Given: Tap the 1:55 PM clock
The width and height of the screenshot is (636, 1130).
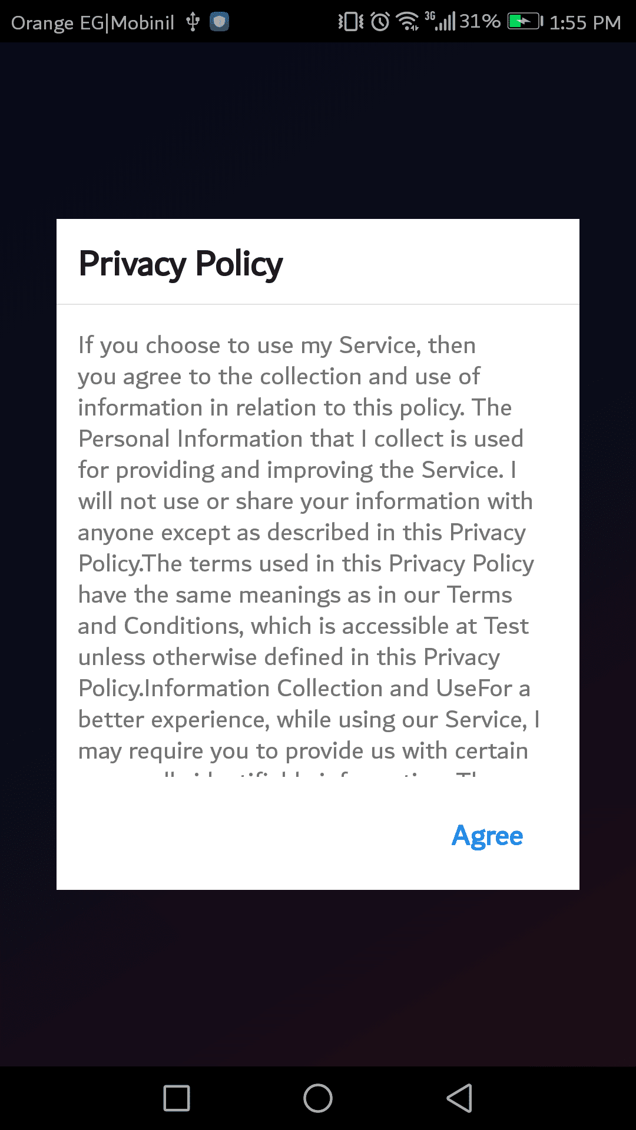Looking at the screenshot, I should coord(585,22).
